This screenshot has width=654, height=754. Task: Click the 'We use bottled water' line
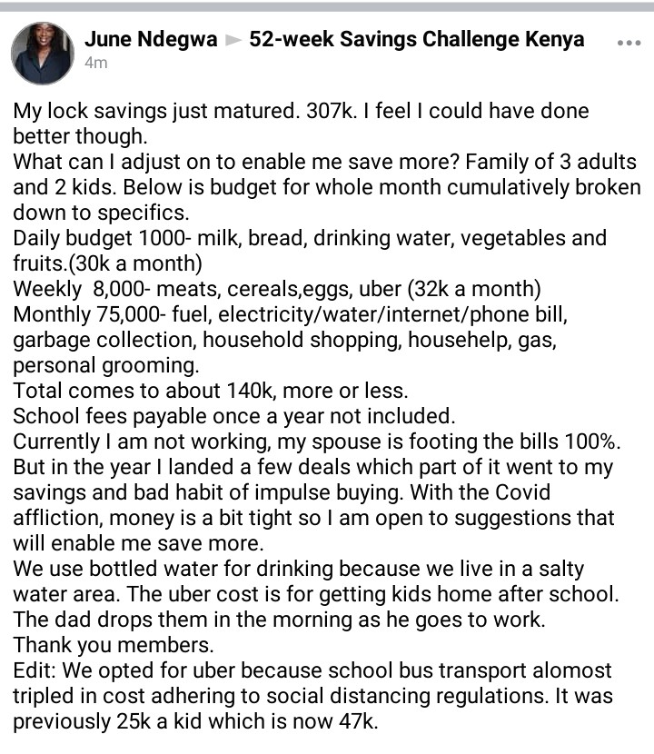tap(299, 569)
